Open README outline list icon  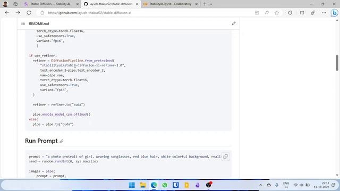click(x=23, y=23)
